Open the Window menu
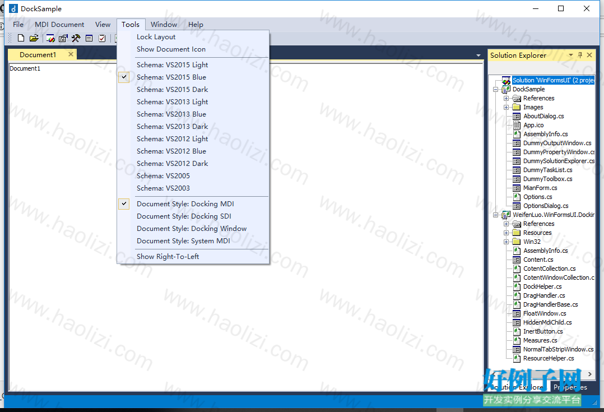Screen dimensions: 604x412 (164, 24)
